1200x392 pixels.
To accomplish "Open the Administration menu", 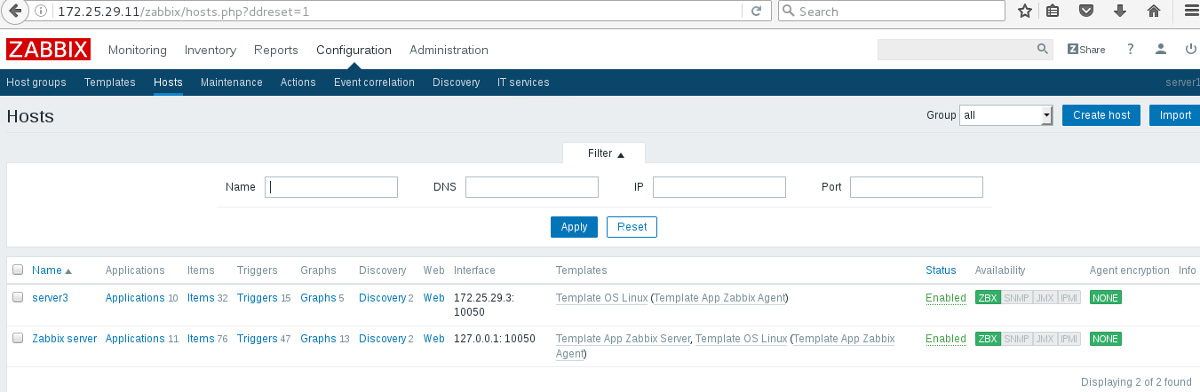I will coord(449,50).
